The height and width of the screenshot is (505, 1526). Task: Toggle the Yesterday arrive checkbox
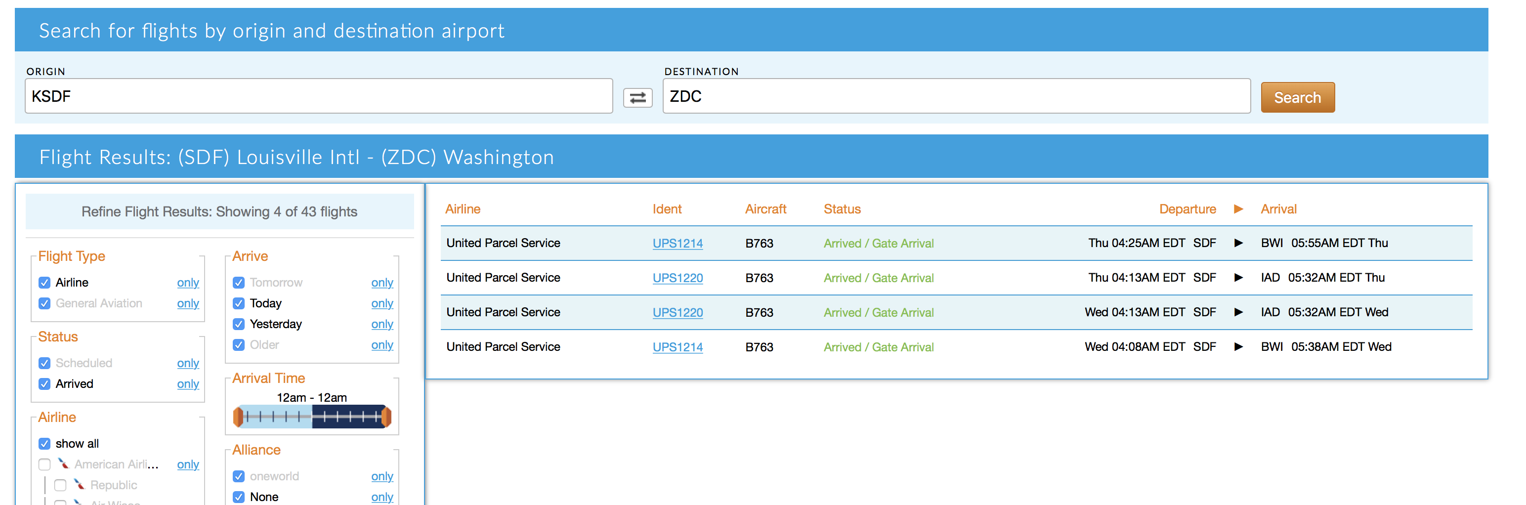239,324
